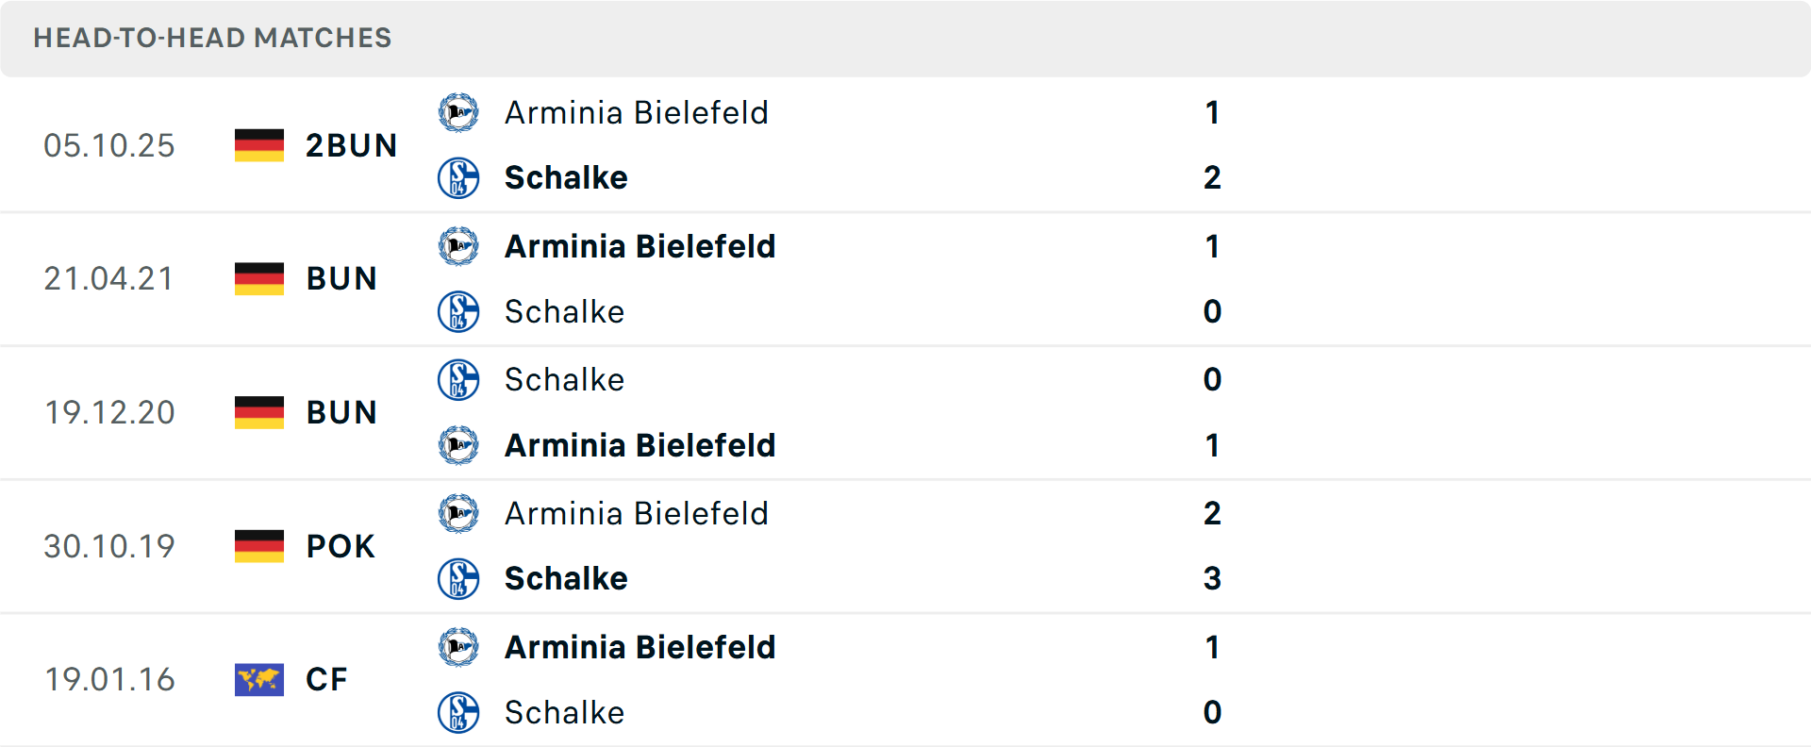Select the Arminia Bielefeld logo in the 21.04.21 row
Viewport: 1811px width, 747px height.
point(459,246)
